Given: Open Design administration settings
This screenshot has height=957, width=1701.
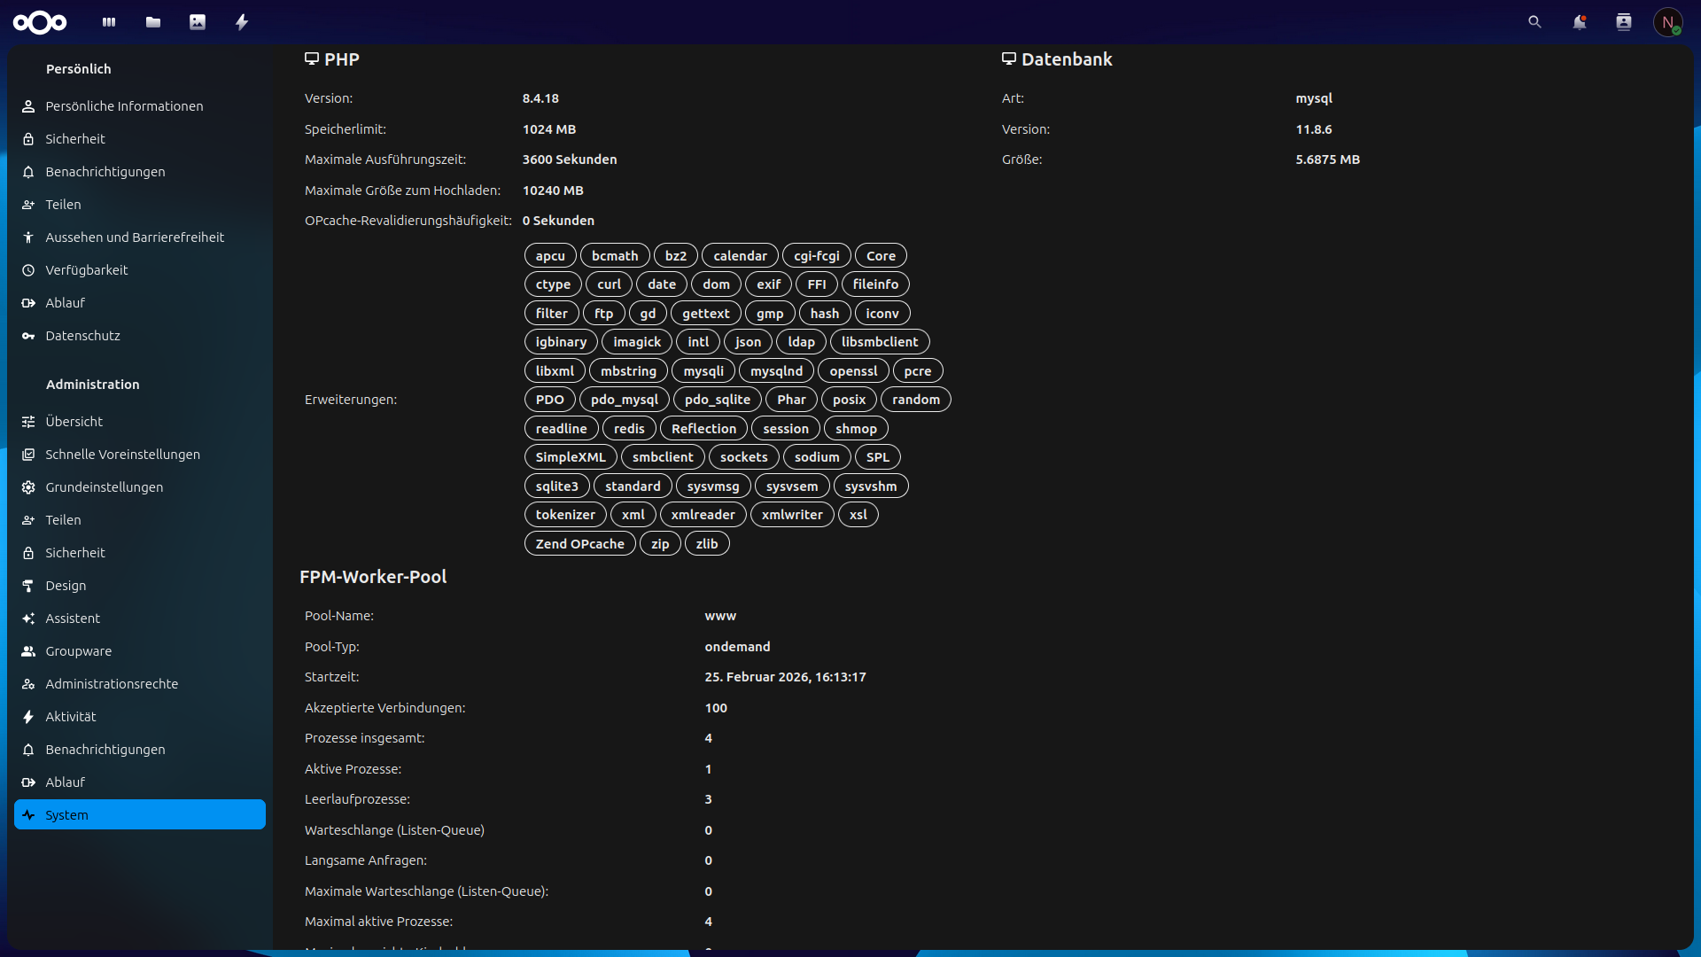Looking at the screenshot, I should [x=66, y=586].
